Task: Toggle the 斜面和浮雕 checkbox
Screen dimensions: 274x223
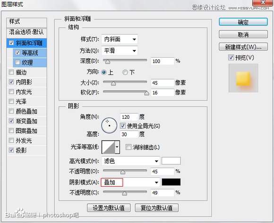Action: pos(11,43)
